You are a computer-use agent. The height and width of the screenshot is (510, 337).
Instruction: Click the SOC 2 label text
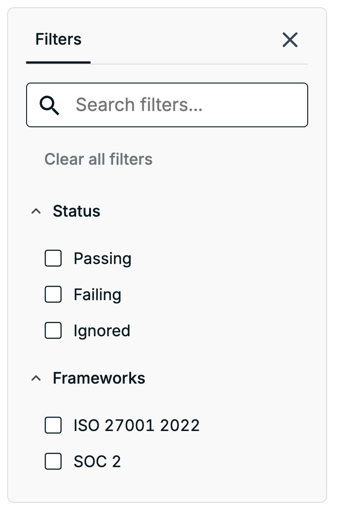(x=97, y=462)
